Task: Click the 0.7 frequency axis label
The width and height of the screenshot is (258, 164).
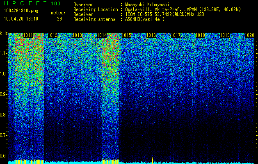Action: pyautogui.click(x=4, y=135)
